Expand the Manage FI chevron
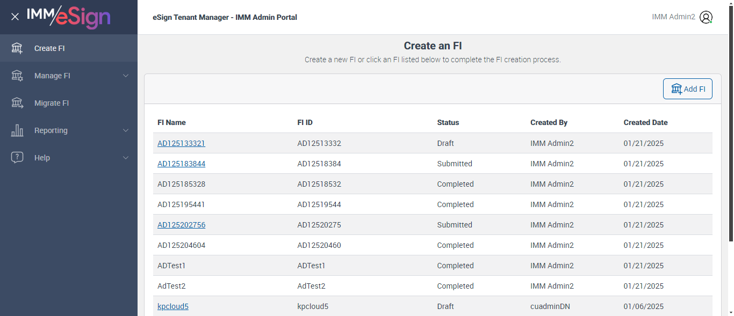734x316 pixels. (x=126, y=76)
